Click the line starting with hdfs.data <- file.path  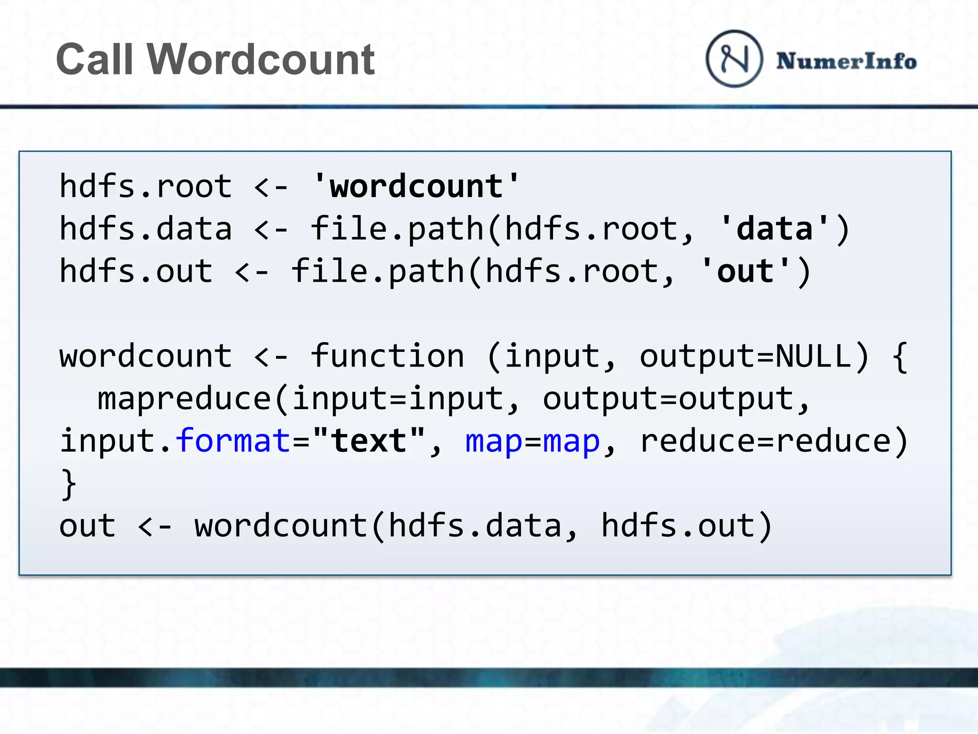coord(454,229)
